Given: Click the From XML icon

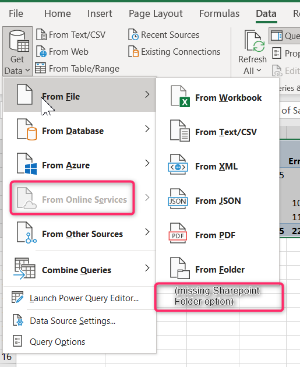Looking at the screenshot, I should coord(178,164).
